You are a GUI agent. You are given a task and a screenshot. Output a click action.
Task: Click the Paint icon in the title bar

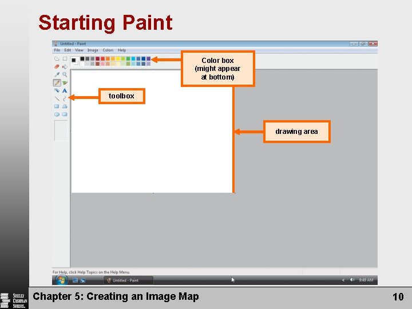tap(55, 43)
